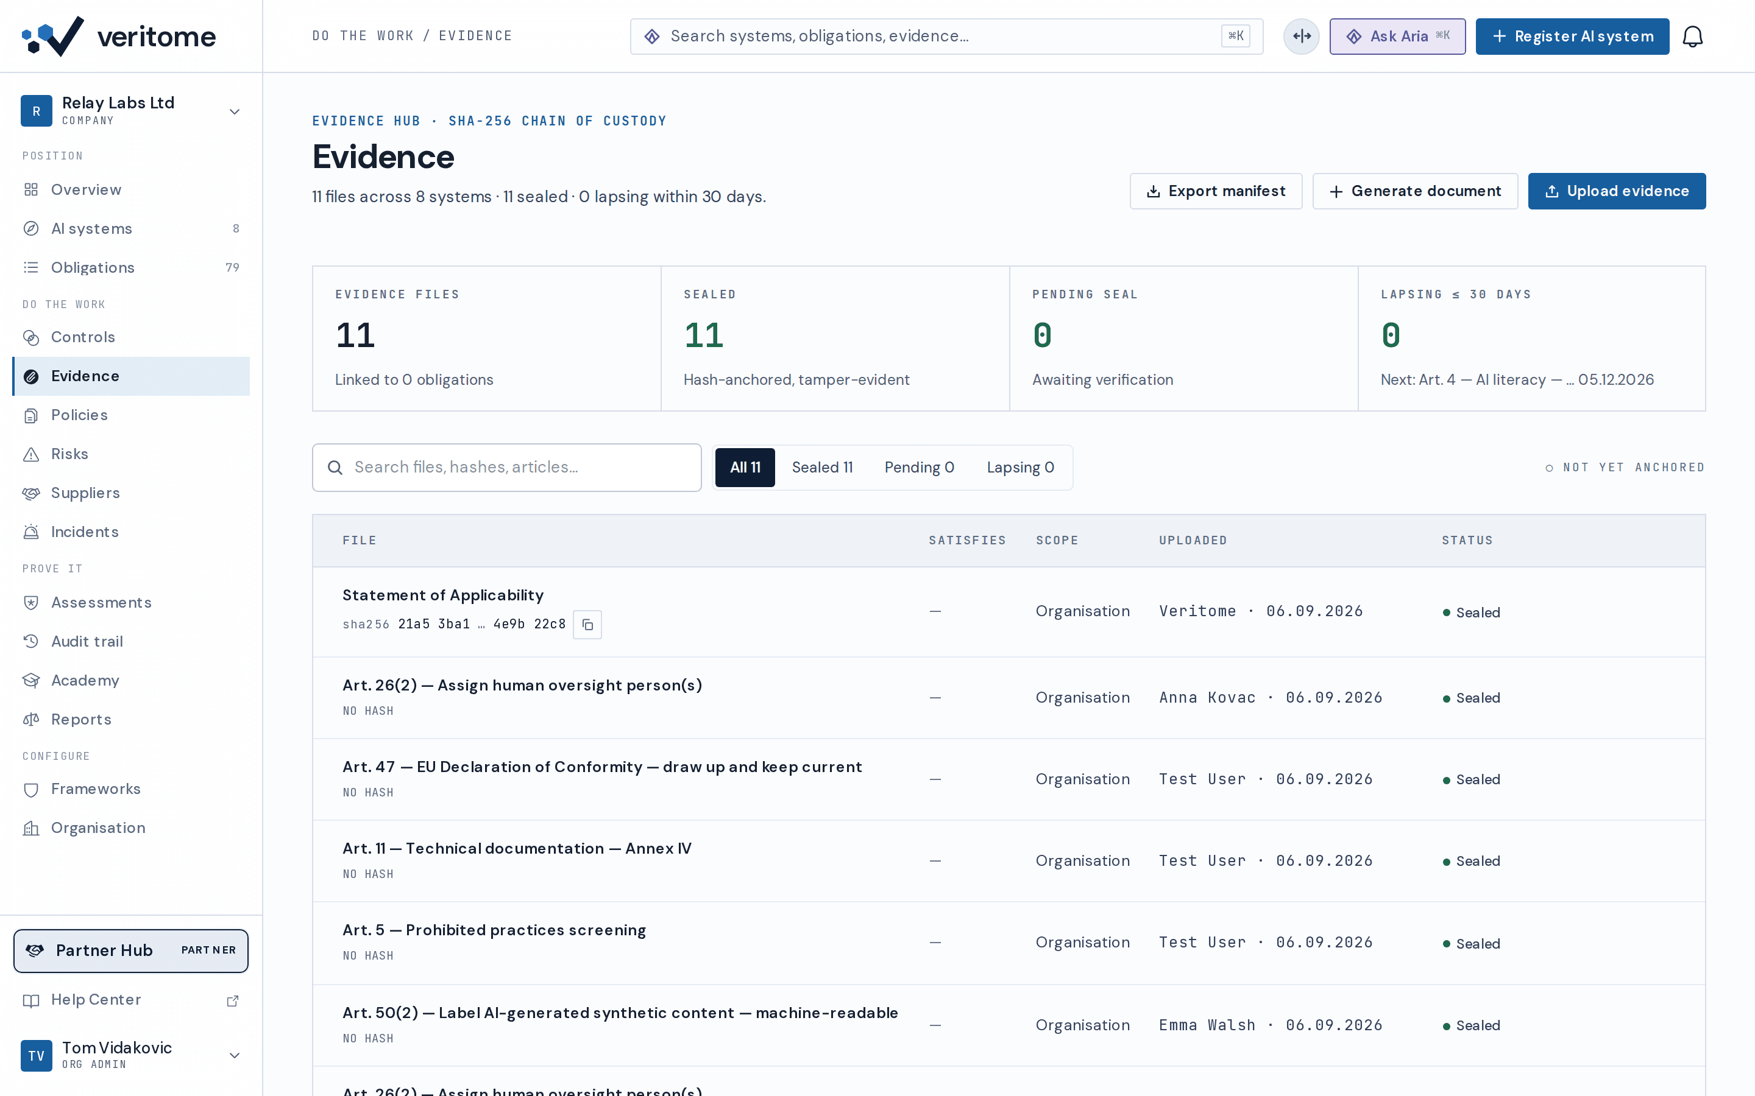Viewport: 1755px width, 1096px height.
Task: Open the Partner Hub
Action: [x=131, y=950]
